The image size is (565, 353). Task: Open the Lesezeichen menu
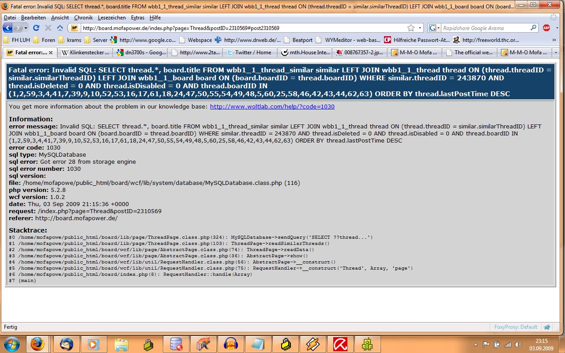point(112,18)
